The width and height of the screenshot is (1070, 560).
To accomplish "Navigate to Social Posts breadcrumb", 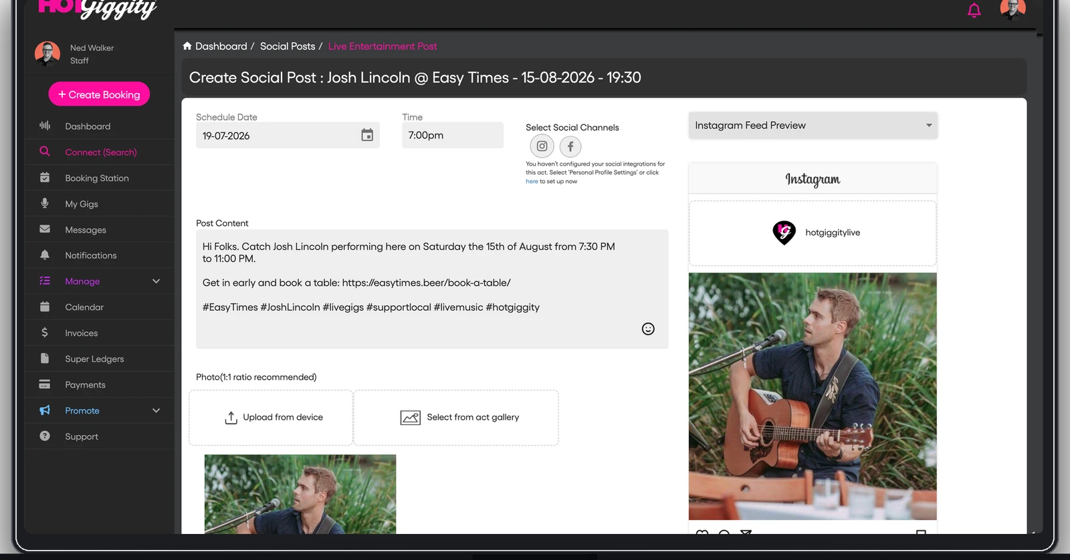I will pos(288,46).
